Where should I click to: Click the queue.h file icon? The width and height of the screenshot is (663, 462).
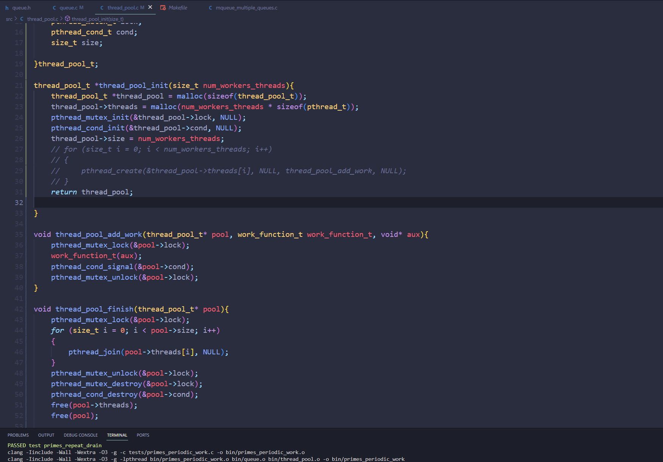click(x=7, y=8)
